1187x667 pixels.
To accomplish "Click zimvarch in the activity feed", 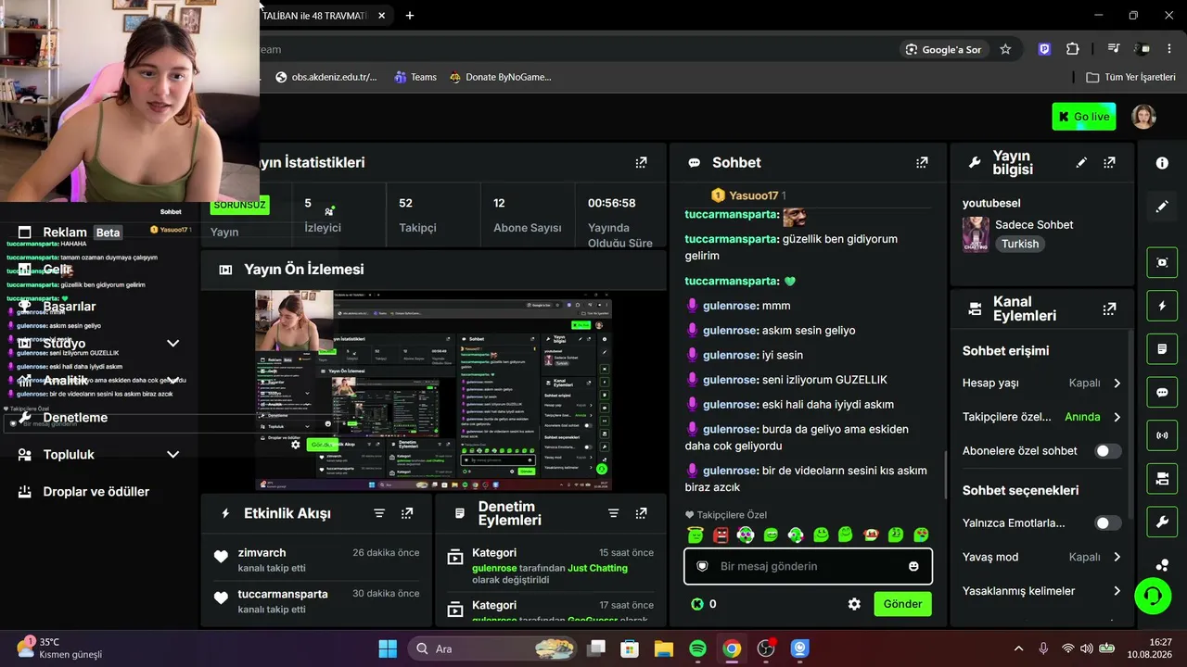I will click(262, 553).
